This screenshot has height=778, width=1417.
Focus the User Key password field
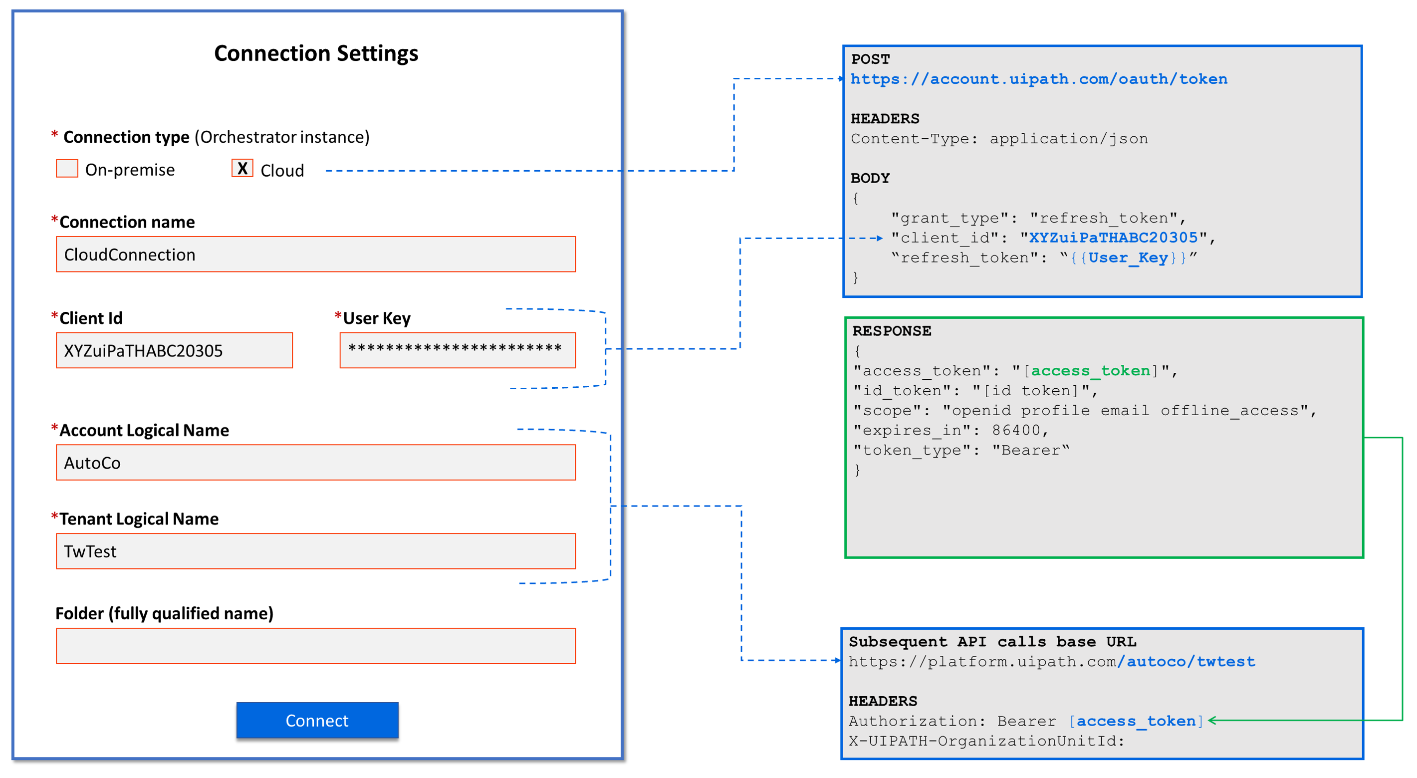458,350
